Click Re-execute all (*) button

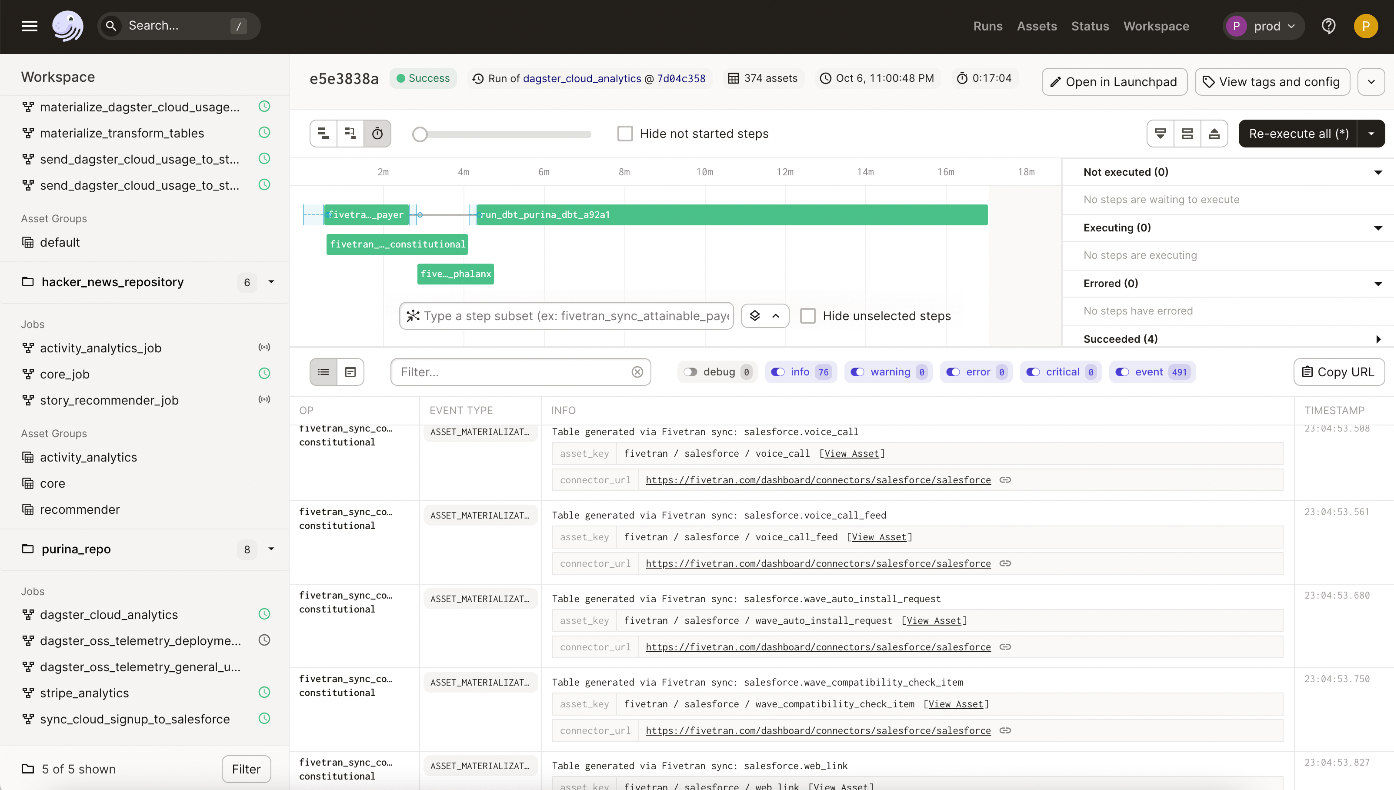click(1298, 134)
